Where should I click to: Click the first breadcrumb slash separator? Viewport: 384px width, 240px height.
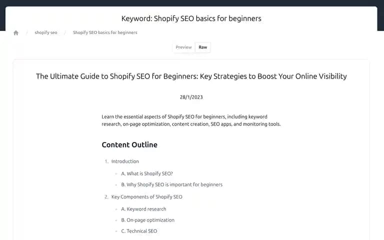point(26,32)
